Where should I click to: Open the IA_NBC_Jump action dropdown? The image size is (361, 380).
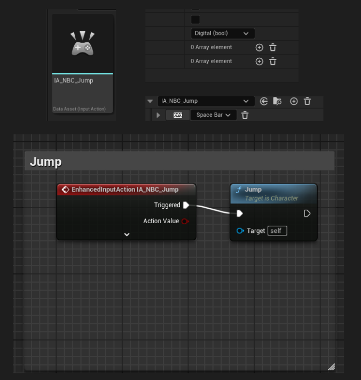tap(206, 101)
